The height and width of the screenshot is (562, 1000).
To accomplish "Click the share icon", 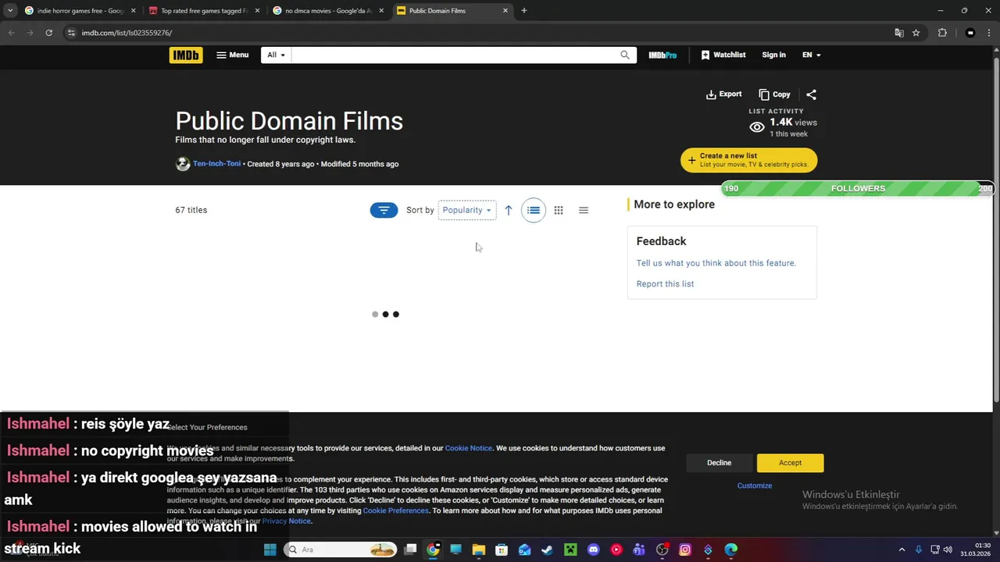I will (x=811, y=94).
